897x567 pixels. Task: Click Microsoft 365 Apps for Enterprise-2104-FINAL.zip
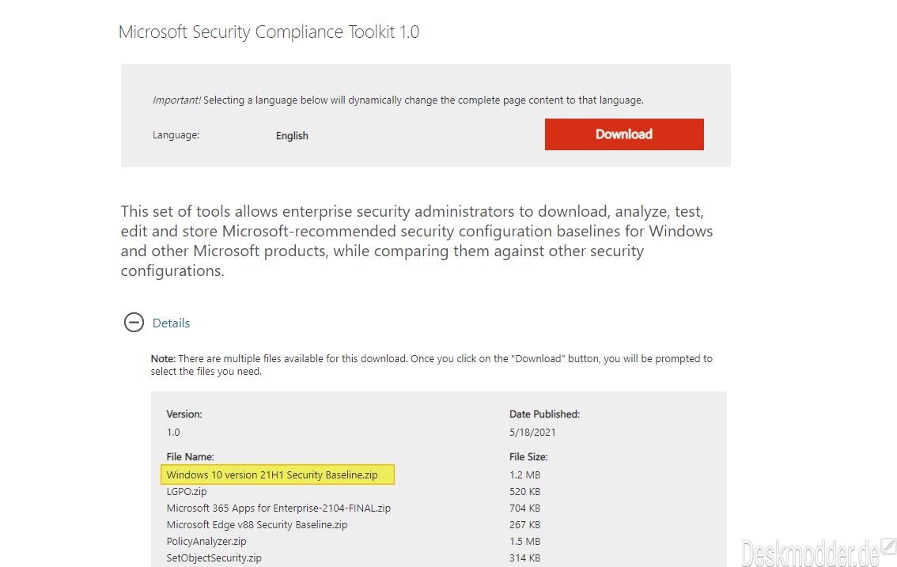point(278,508)
